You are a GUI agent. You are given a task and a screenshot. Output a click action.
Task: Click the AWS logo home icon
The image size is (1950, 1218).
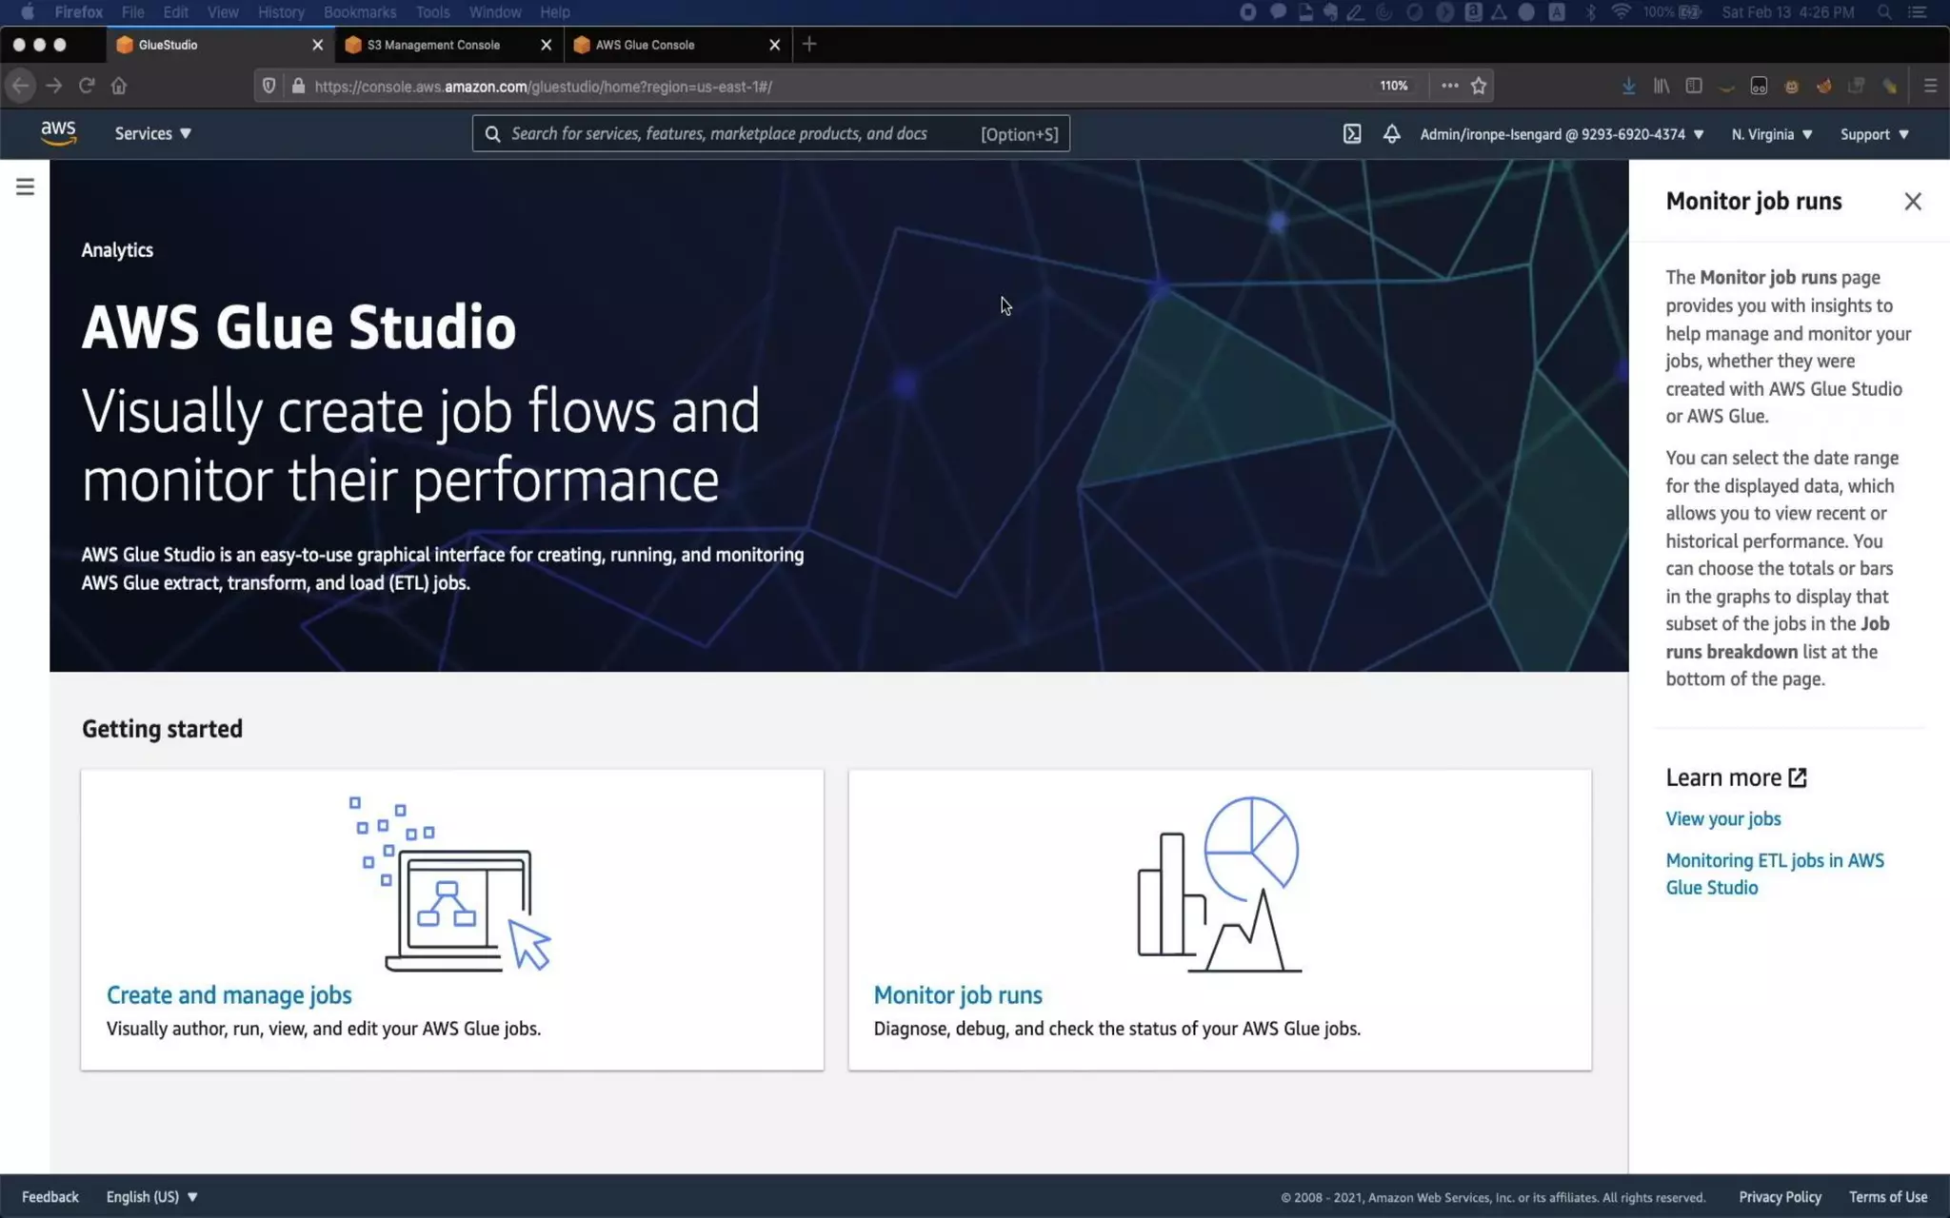[x=58, y=133]
